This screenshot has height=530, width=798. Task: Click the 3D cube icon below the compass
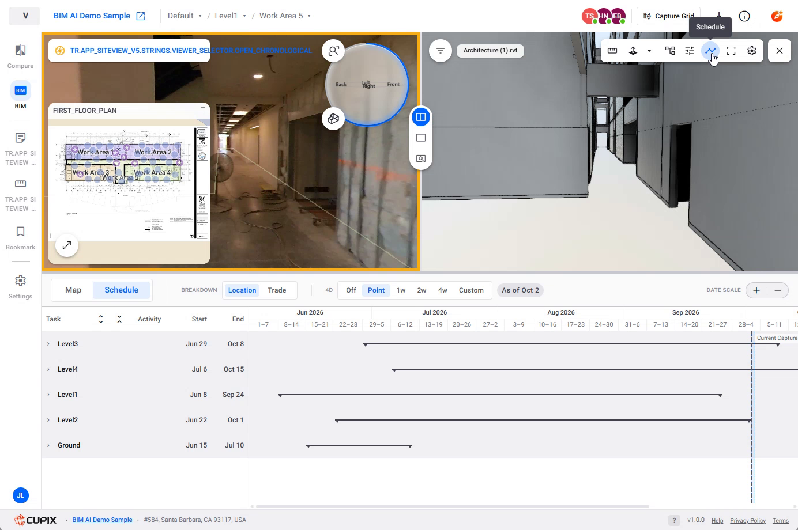333,119
